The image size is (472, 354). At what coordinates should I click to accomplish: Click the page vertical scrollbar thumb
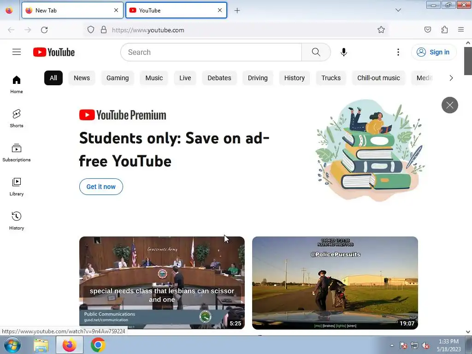pyautogui.click(x=468, y=61)
